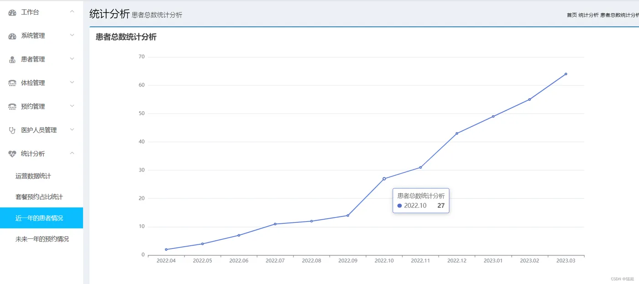Click the 统计分析 breadcrumb link

pos(588,15)
